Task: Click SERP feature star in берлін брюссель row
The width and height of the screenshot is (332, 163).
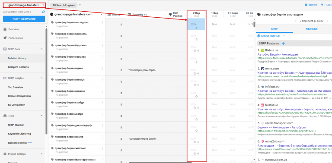Action: click(196, 39)
